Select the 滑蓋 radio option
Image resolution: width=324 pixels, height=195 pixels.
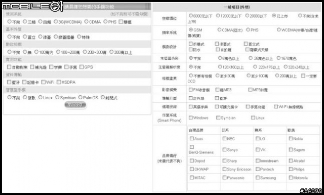tap(40, 37)
